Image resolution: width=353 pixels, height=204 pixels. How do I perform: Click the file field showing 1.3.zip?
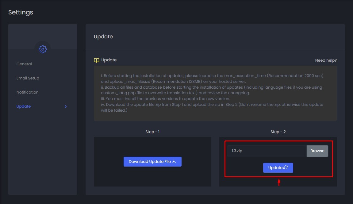coord(267,151)
